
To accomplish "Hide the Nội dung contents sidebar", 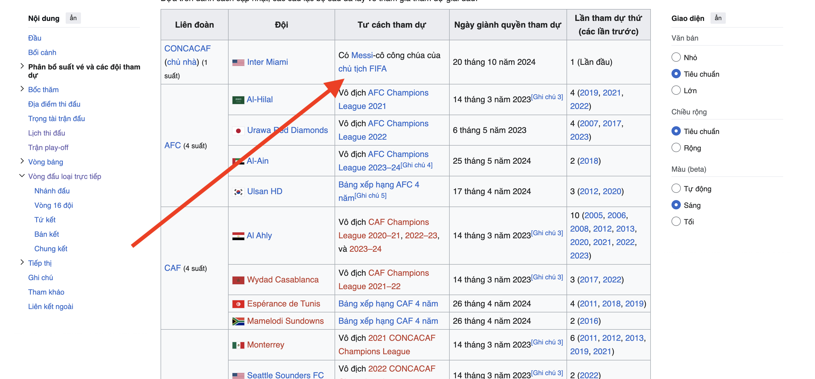I will click(x=73, y=18).
